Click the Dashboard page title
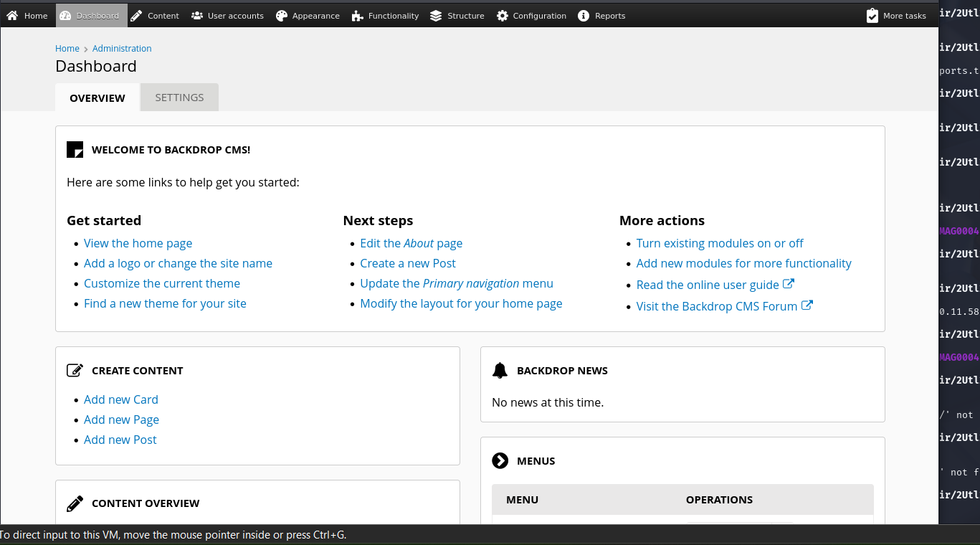The width and height of the screenshot is (980, 545). (96, 66)
